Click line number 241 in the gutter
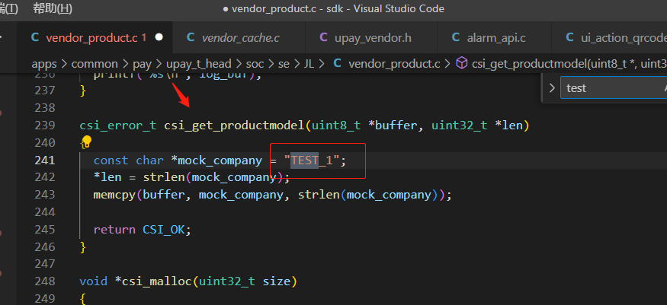This screenshot has height=305, width=667. (x=44, y=160)
